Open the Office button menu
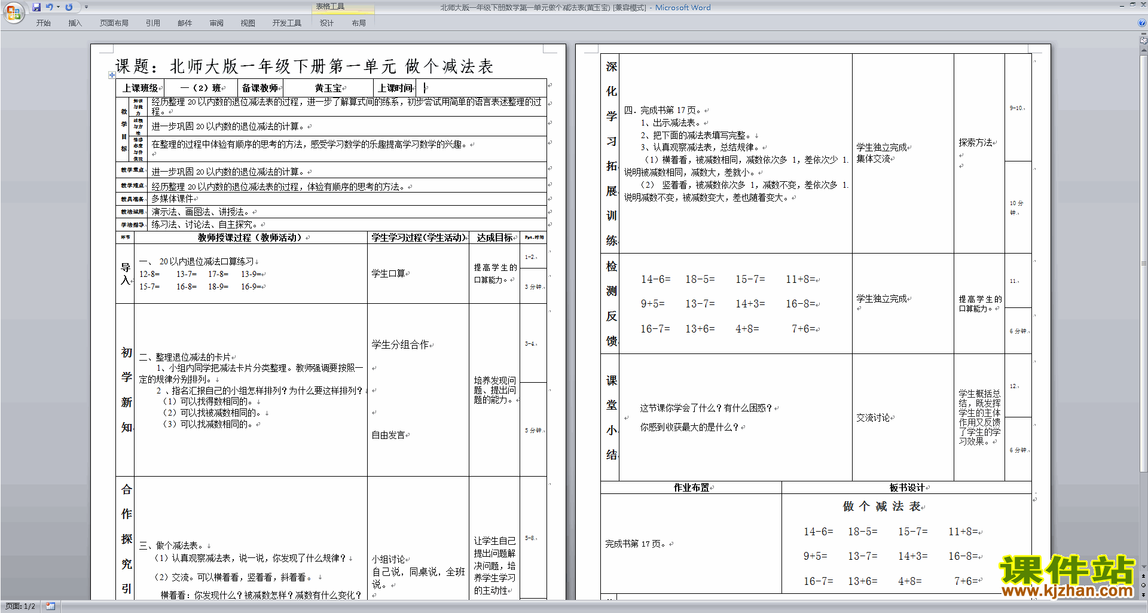1148x613 pixels. (13, 12)
